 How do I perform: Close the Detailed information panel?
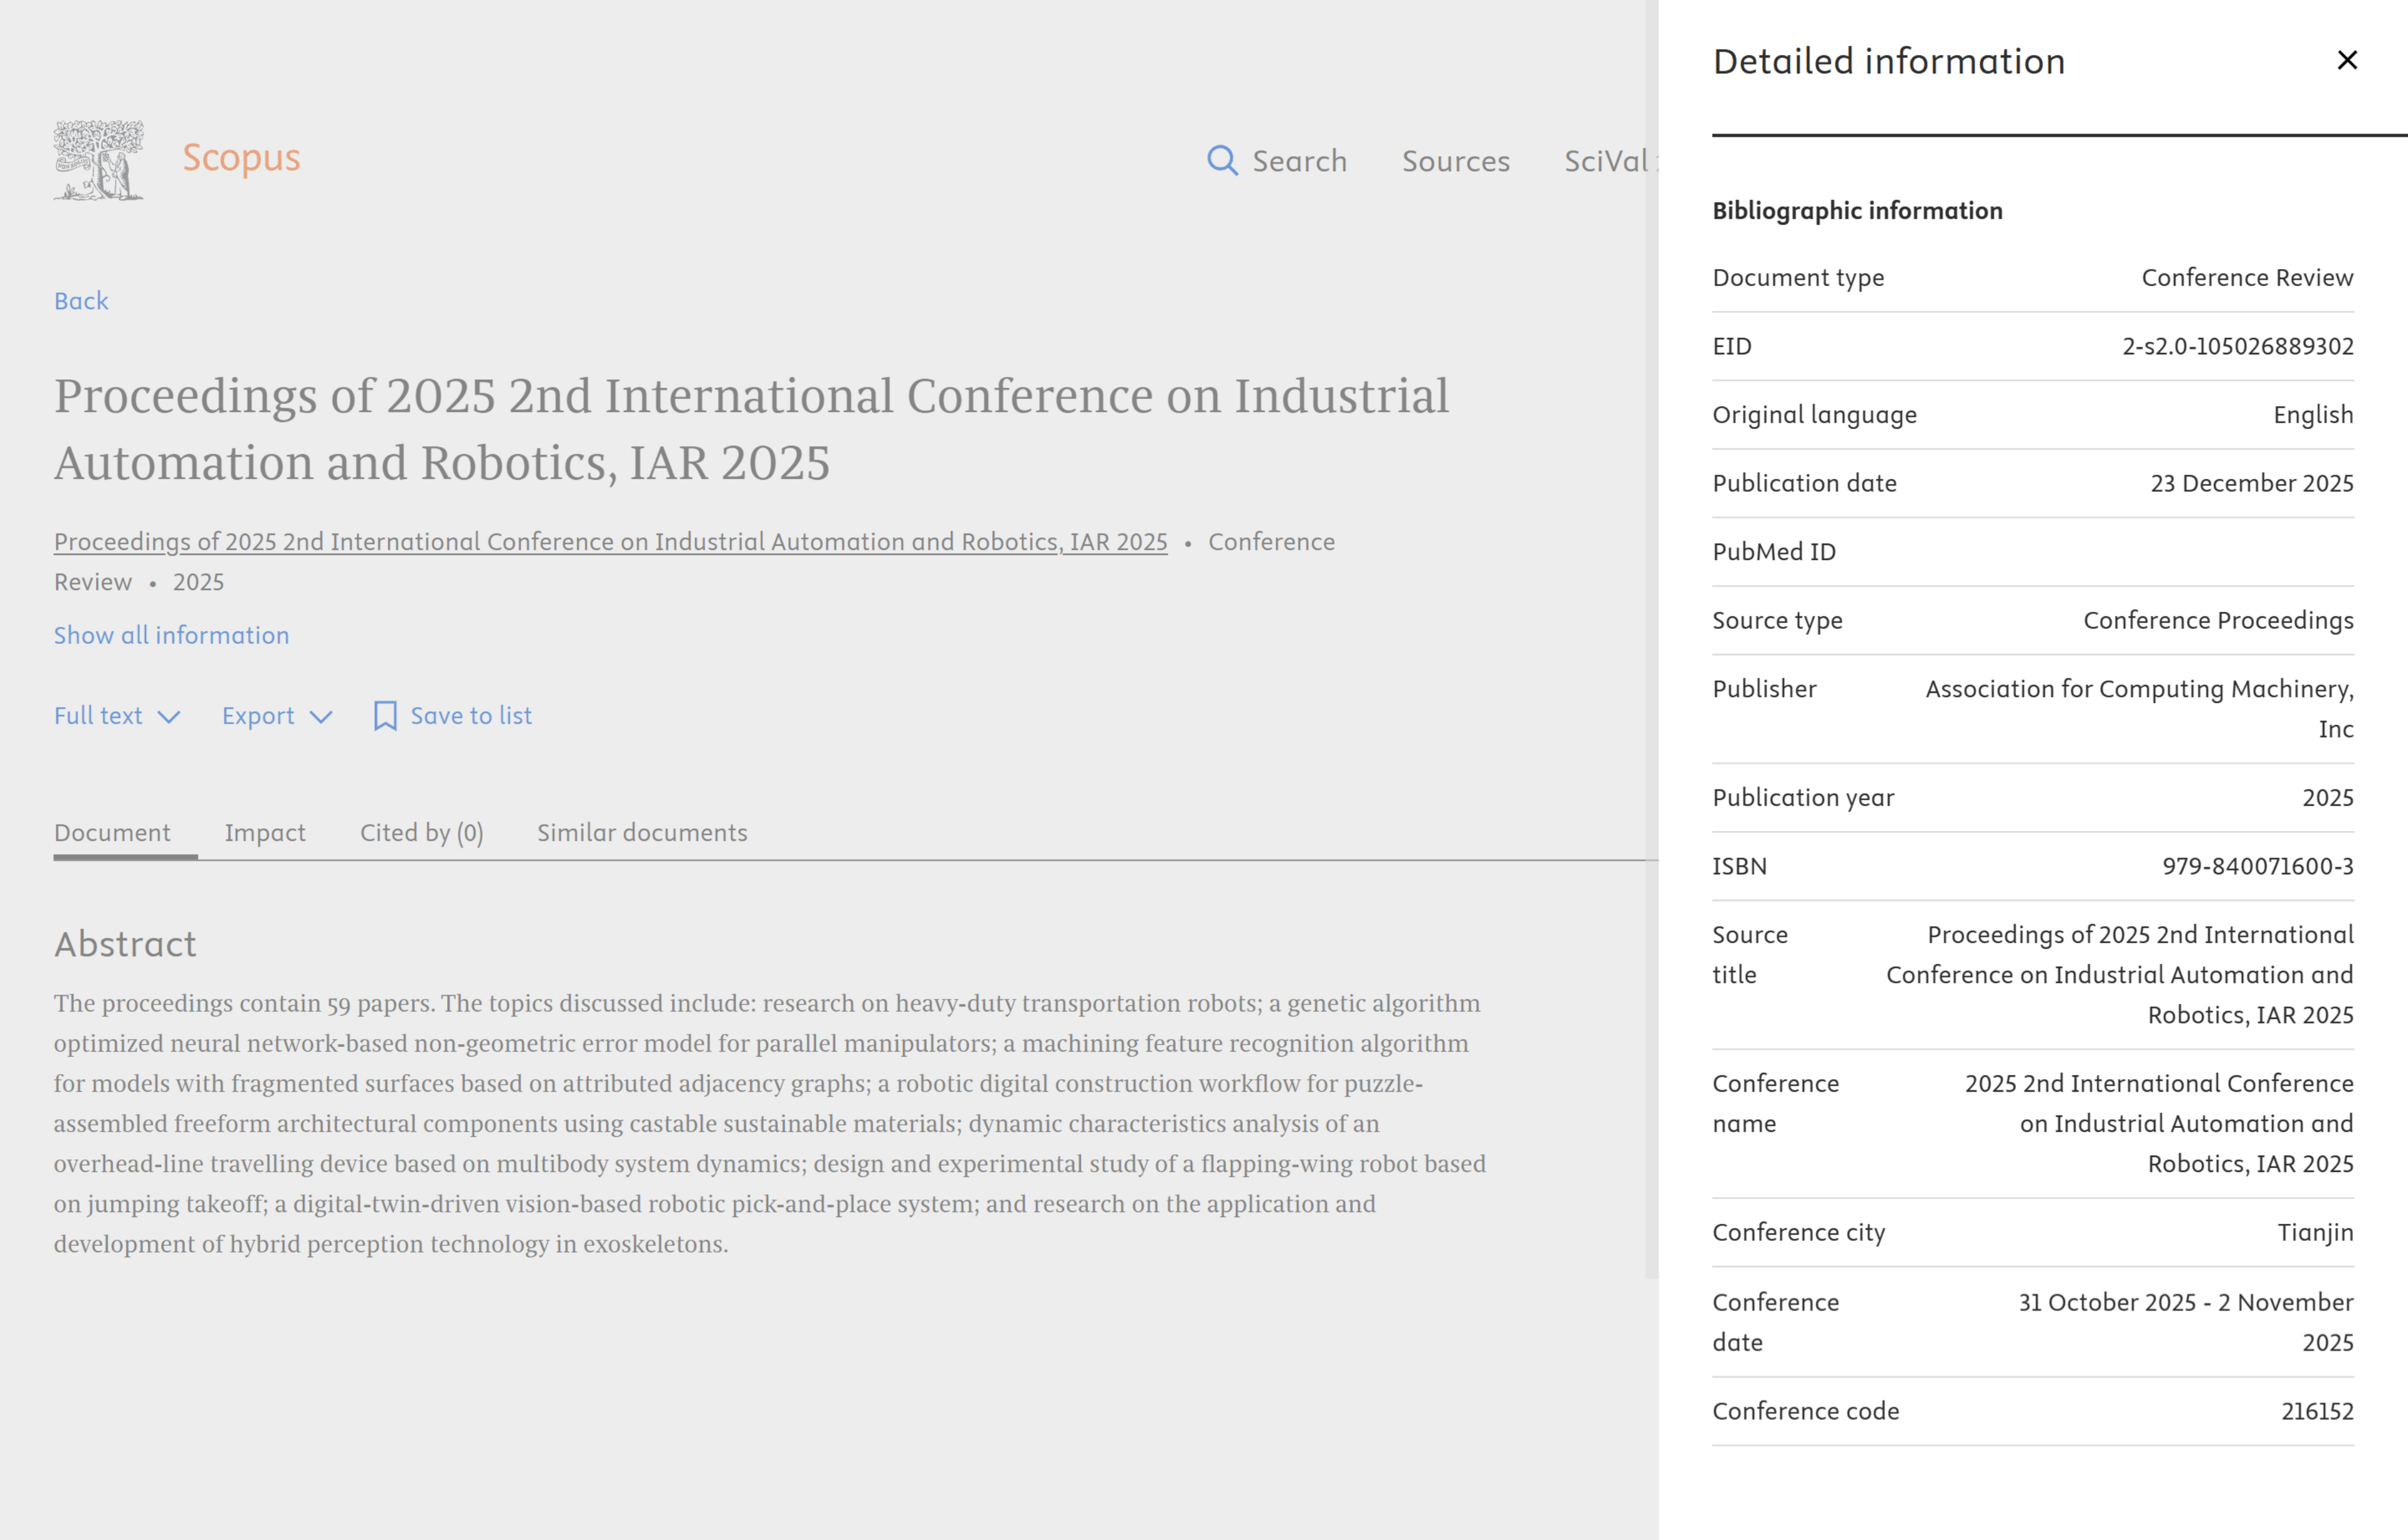click(2346, 60)
